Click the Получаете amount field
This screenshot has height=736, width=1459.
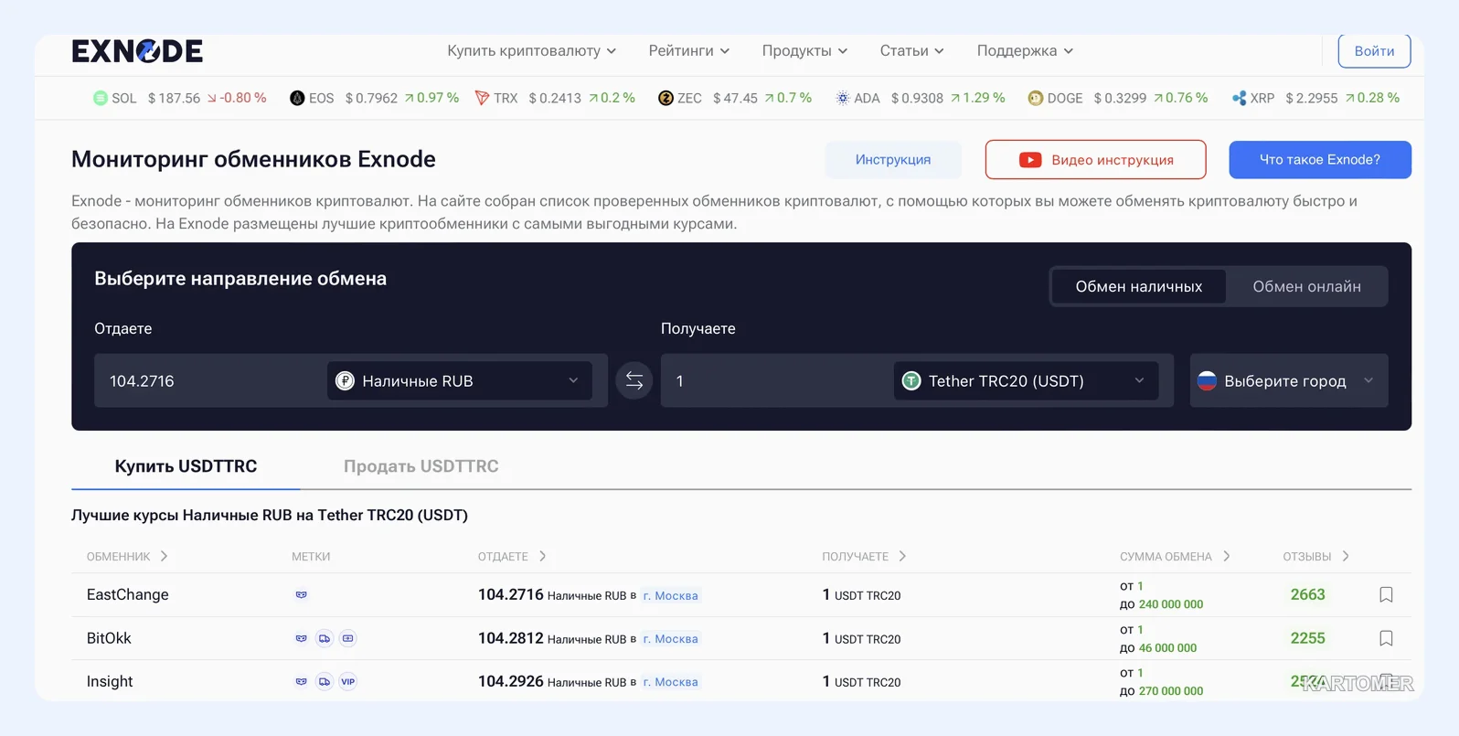[x=775, y=381]
